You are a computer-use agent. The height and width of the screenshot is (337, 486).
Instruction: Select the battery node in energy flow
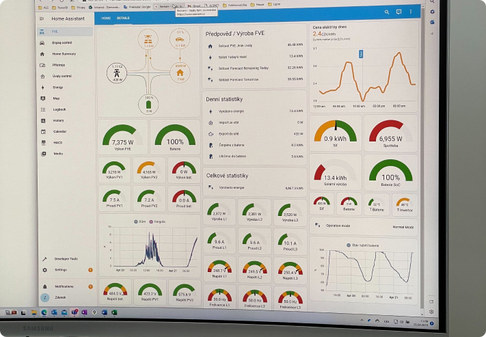[x=148, y=104]
